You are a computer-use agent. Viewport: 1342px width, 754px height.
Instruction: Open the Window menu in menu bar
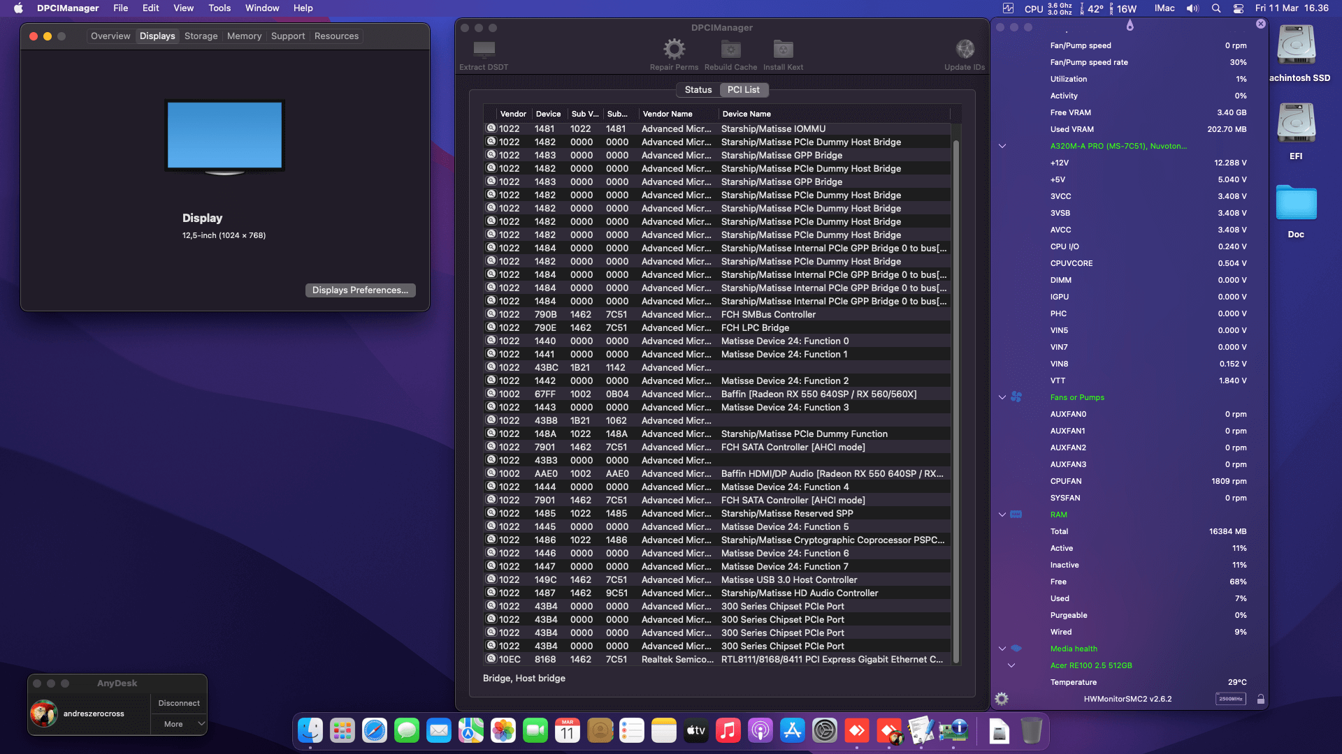[262, 8]
